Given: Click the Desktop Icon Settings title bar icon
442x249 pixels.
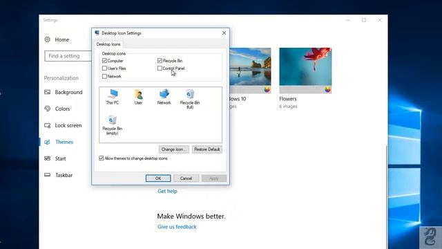Looking at the screenshot, I should coord(97,33).
